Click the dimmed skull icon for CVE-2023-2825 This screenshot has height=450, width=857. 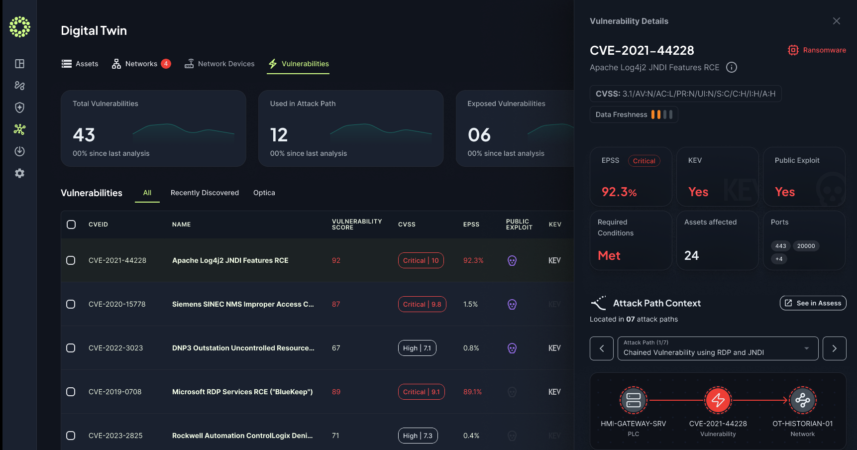tap(512, 436)
